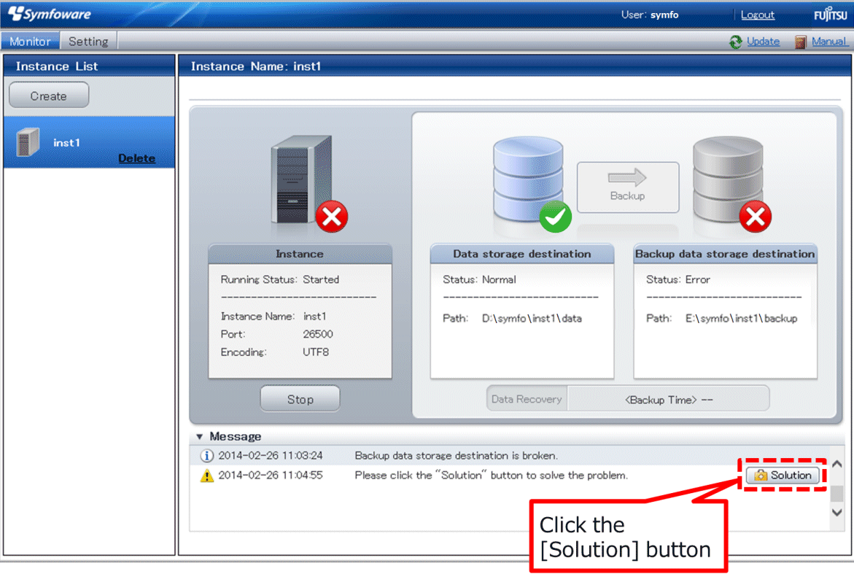Click the 2014-02-26 11:03:24 timestamp
This screenshot has height=574, width=854.
(x=271, y=455)
